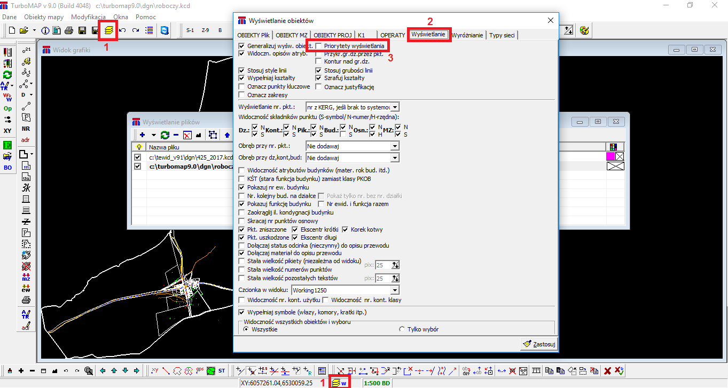This screenshot has width=728, height=388.
Task: Click the green right arrow pan icon
Action: pos(137,370)
